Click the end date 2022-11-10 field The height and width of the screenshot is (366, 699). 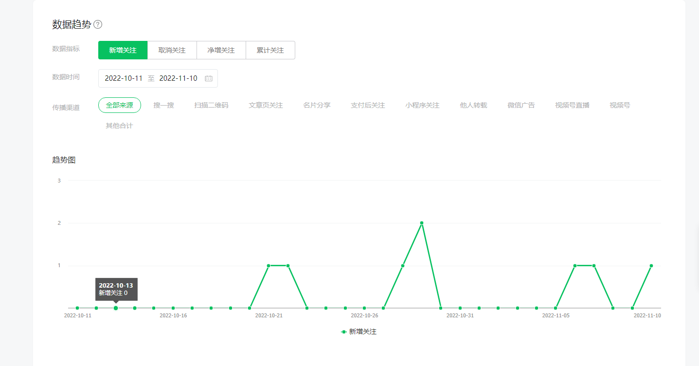click(178, 78)
